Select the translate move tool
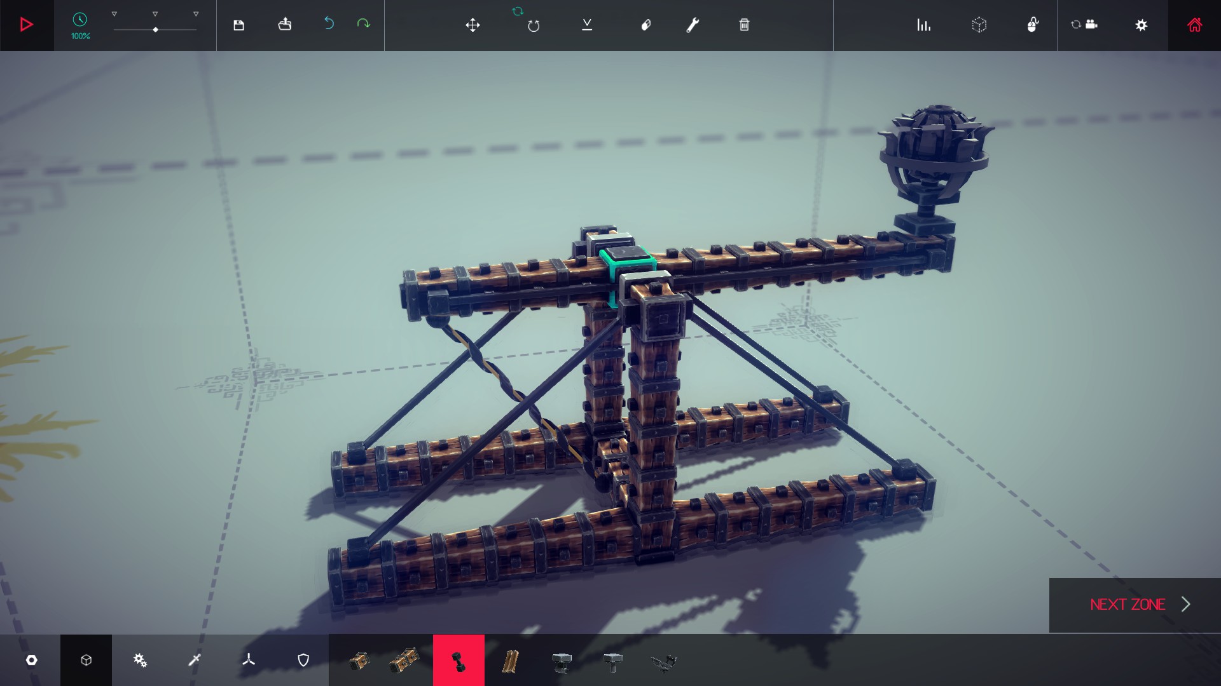Screen dimensions: 1221x686 [473, 25]
